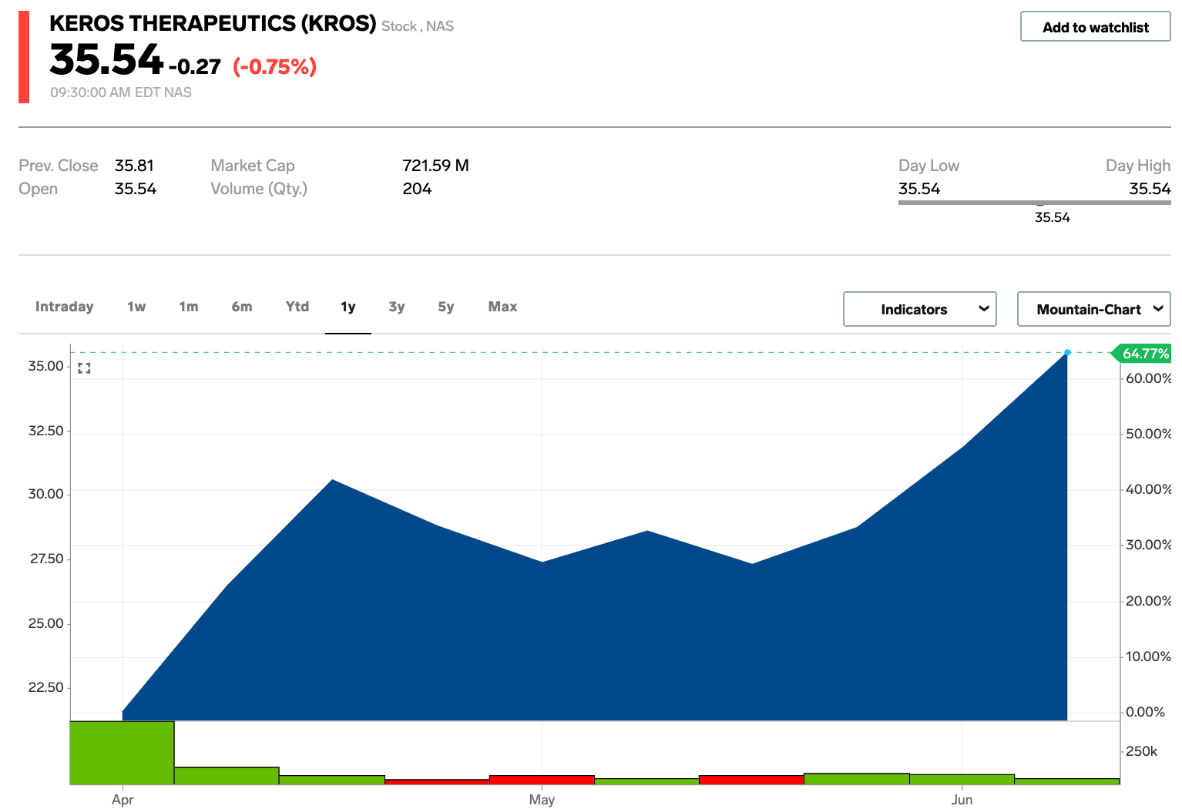This screenshot has height=809, width=1182.
Task: Click the Day Low–High range bar
Action: click(x=1034, y=203)
